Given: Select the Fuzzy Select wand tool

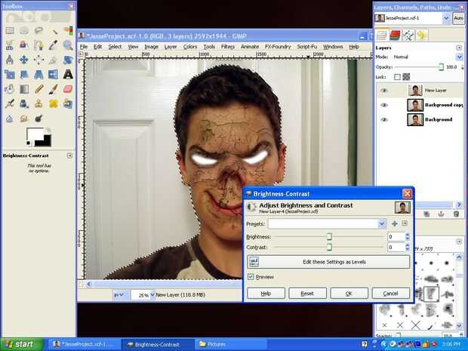Looking at the screenshot, I should (54, 30).
